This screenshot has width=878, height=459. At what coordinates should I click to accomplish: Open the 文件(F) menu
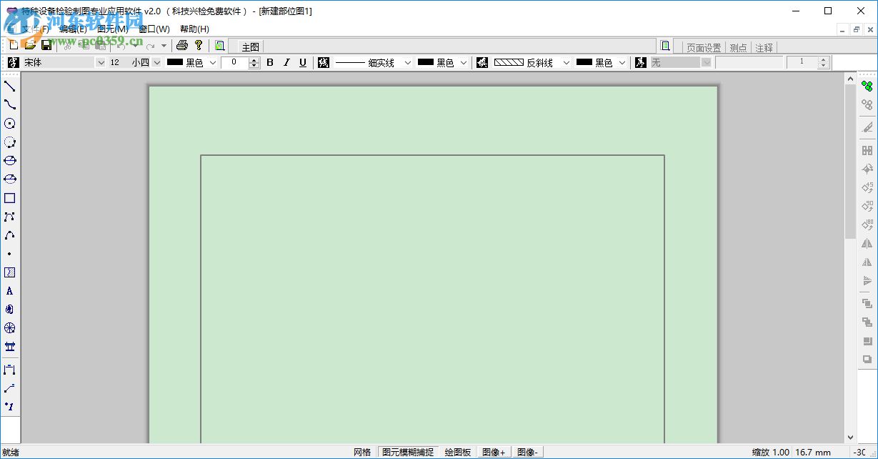(x=35, y=29)
